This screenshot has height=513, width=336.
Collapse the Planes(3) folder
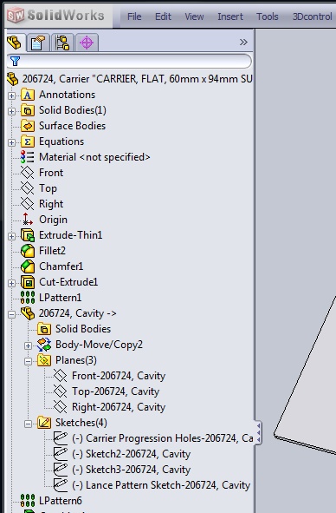[28, 361]
